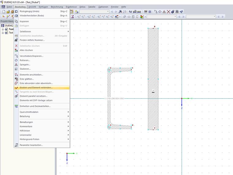This screenshot has height=175, width=233.
Task: Open the Optionen menu
Action: click(103, 7)
